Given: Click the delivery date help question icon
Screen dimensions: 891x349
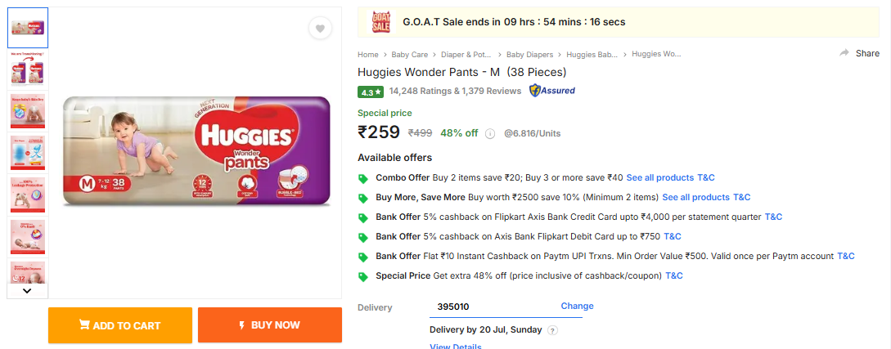Looking at the screenshot, I should pos(552,330).
